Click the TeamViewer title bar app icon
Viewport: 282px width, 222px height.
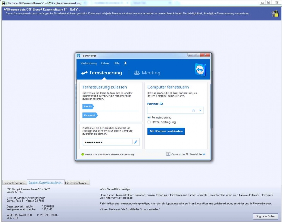(79, 56)
